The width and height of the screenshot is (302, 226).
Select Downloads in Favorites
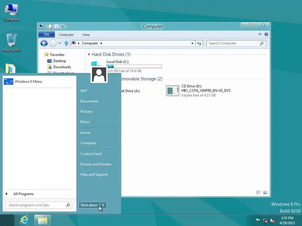(x=62, y=67)
